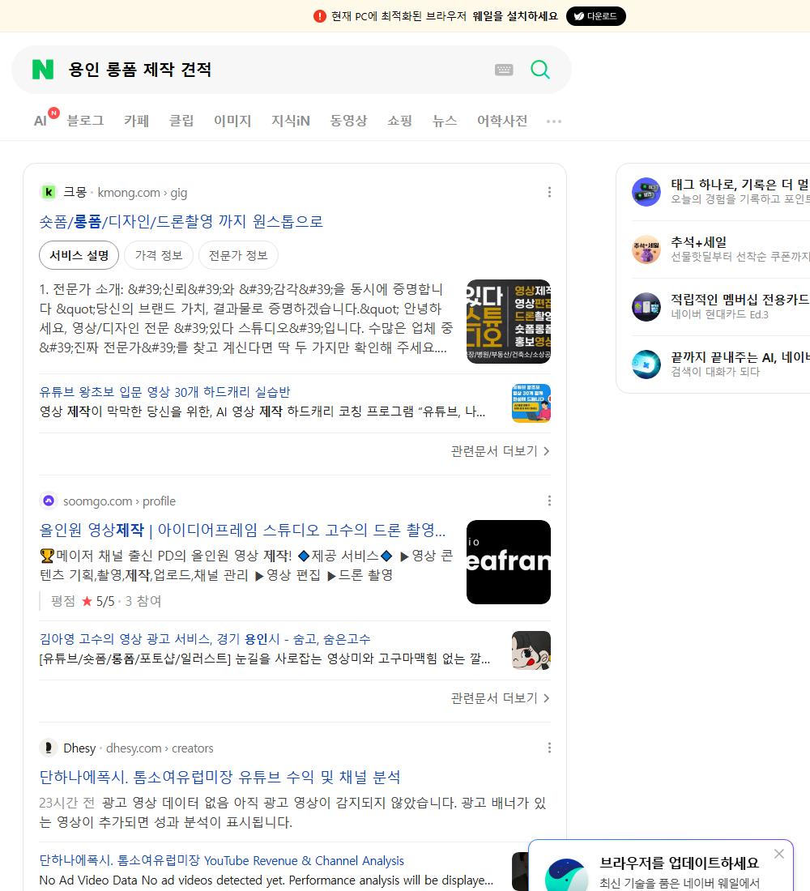The image size is (810, 891).
Task: Switch to the 클립 tab
Action: click(x=181, y=121)
